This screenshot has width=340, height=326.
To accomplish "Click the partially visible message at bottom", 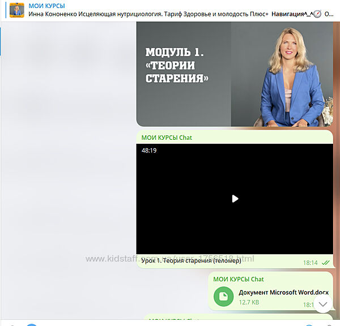I will pos(238,320).
